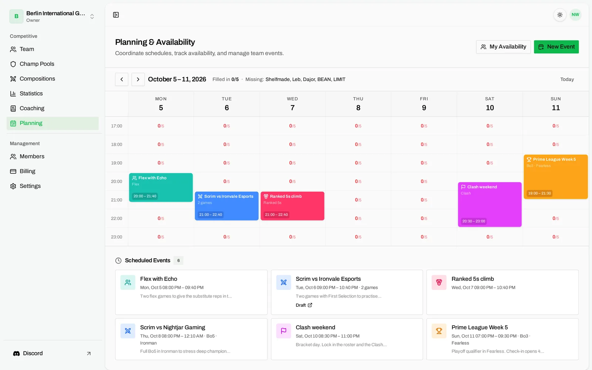Collapse the sidebar panel icon

coord(116,15)
